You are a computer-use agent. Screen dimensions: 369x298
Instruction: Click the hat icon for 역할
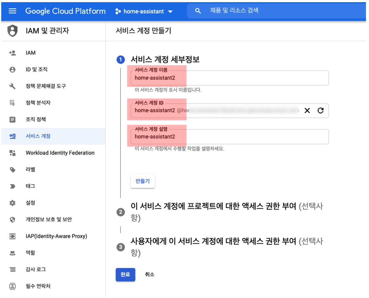tap(13, 253)
